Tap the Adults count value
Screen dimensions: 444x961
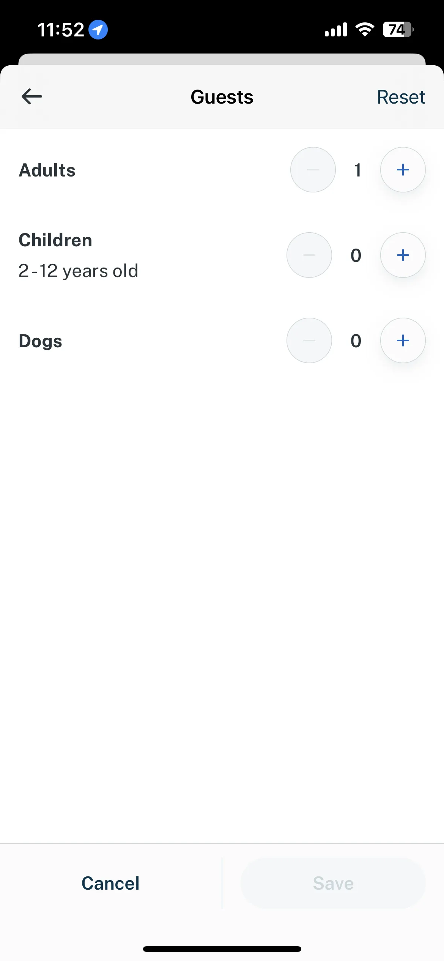tap(357, 170)
